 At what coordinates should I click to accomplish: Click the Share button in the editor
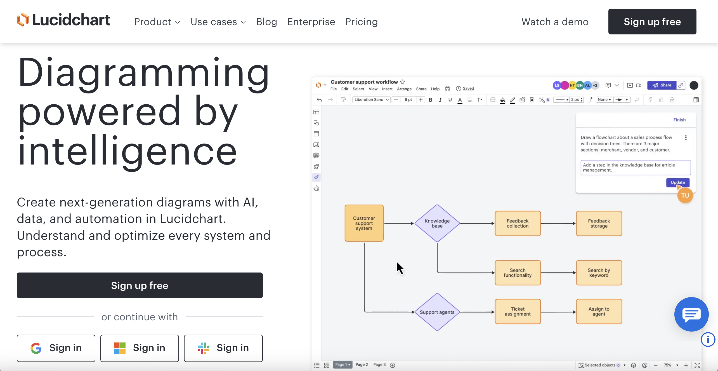click(662, 85)
